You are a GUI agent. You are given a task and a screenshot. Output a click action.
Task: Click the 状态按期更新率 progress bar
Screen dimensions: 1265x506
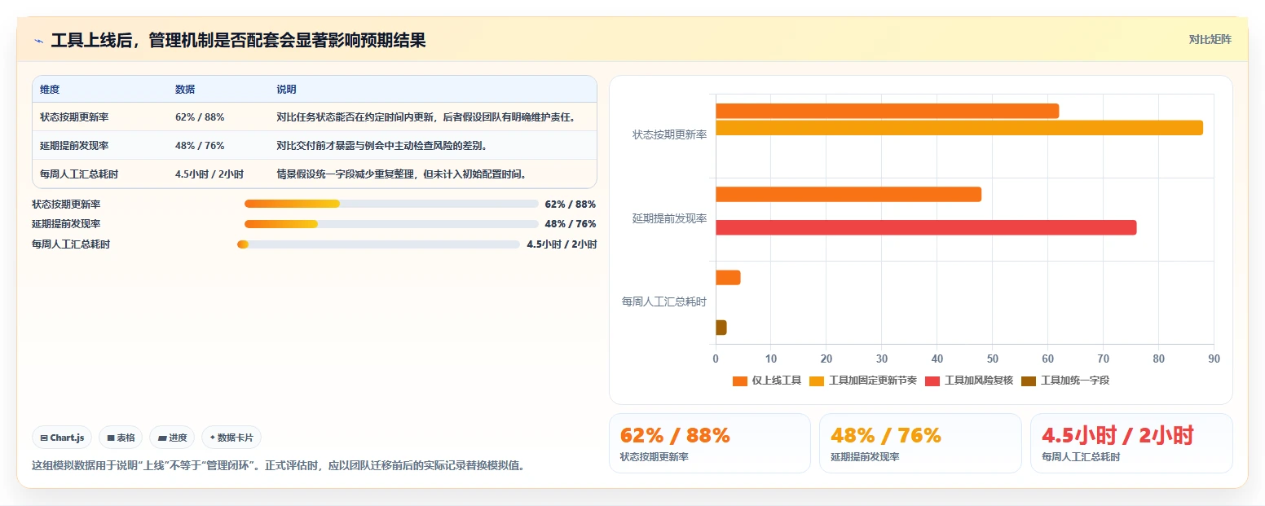click(391, 204)
